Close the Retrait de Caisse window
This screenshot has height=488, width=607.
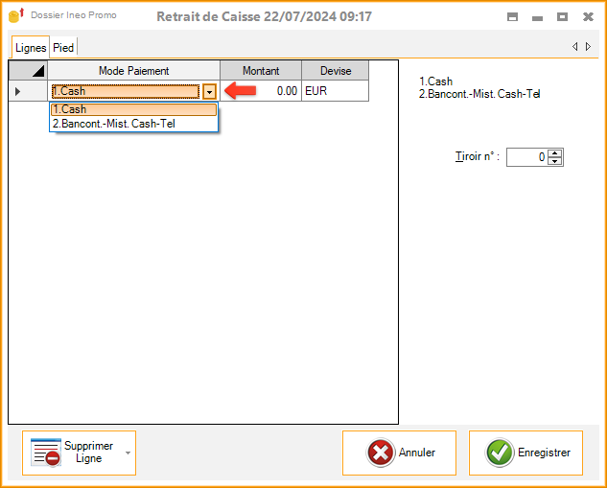[589, 17]
